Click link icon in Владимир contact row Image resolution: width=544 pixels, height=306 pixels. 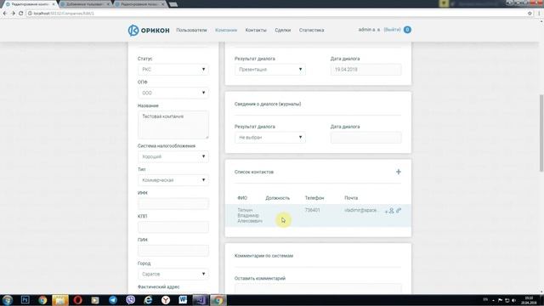pos(399,210)
